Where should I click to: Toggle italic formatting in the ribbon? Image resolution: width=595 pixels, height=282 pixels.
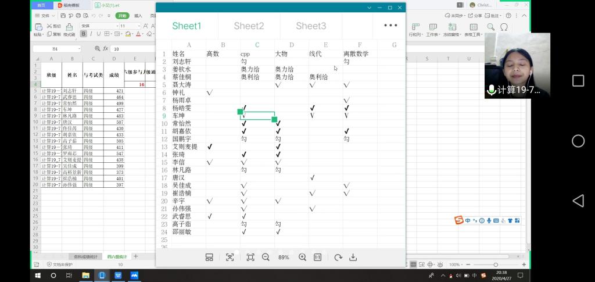[91, 34]
